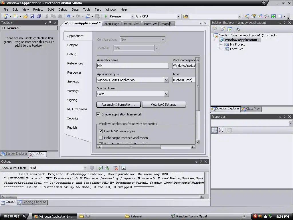Sort properties alphabetically in Properties panel
The width and height of the screenshot is (293, 220).
click(x=221, y=130)
